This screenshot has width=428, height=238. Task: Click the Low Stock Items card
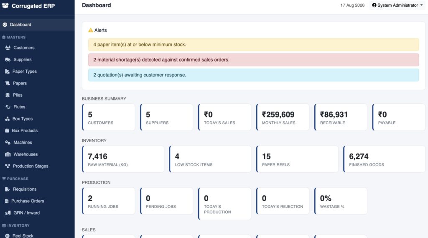pos(210,159)
